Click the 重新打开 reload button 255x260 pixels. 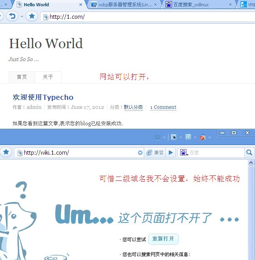click(x=163, y=239)
